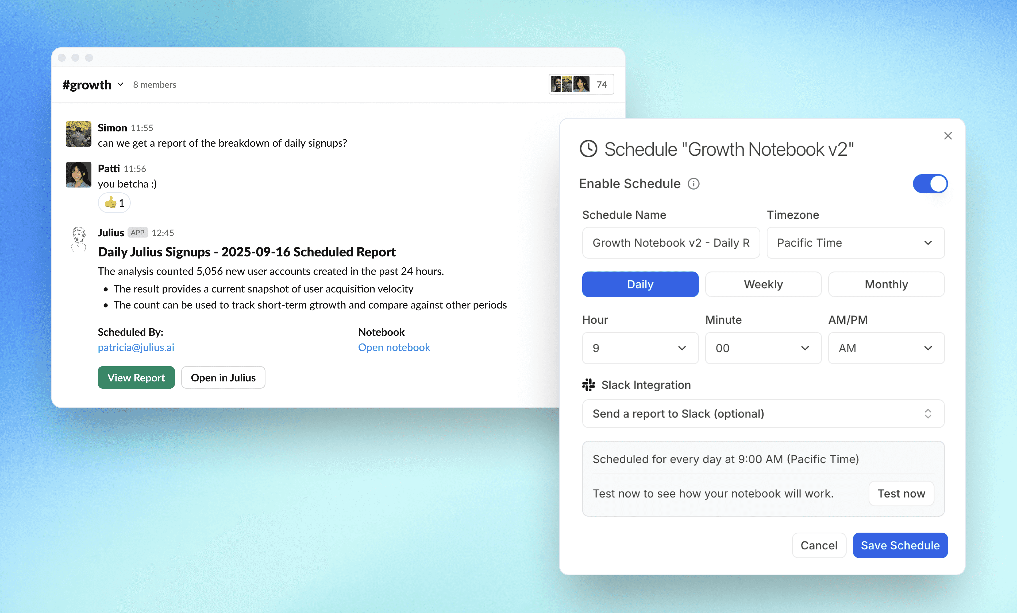The image size is (1017, 613).
Task: Click the Julius sender name
Action: (x=111, y=232)
